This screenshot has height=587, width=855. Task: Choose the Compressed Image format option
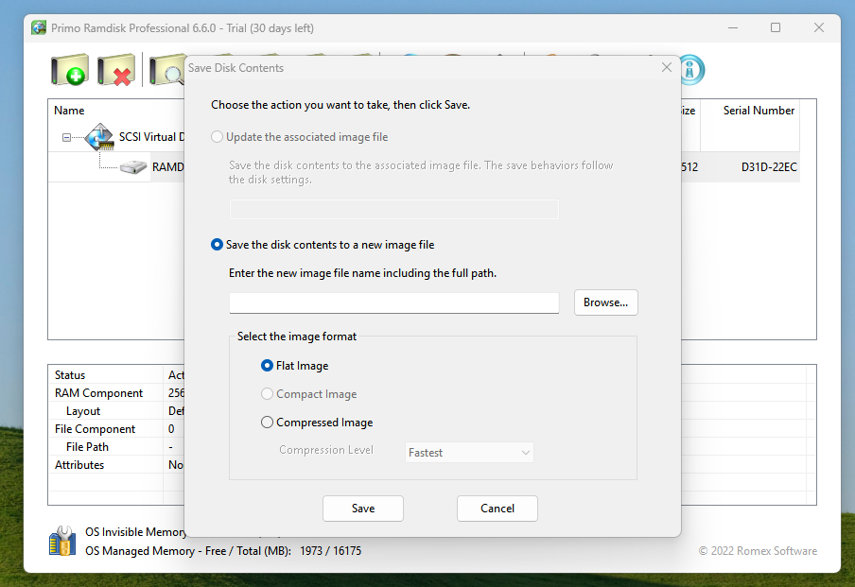(x=268, y=423)
